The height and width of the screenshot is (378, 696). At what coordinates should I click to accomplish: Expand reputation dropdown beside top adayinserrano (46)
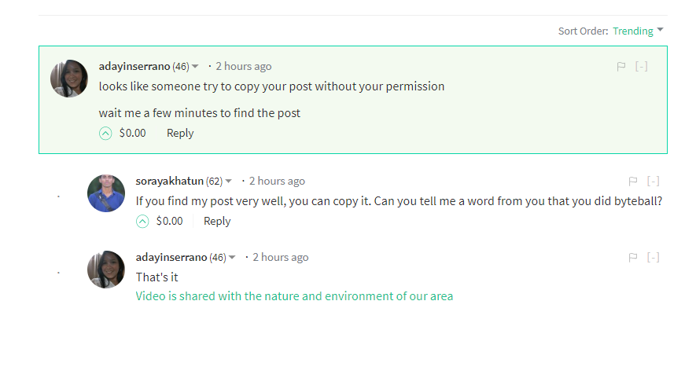pyautogui.click(x=196, y=67)
